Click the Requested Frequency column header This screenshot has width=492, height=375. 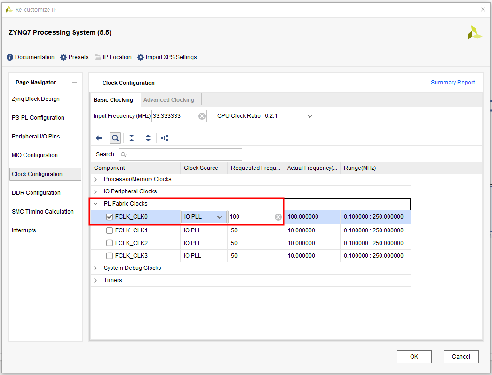click(x=255, y=168)
